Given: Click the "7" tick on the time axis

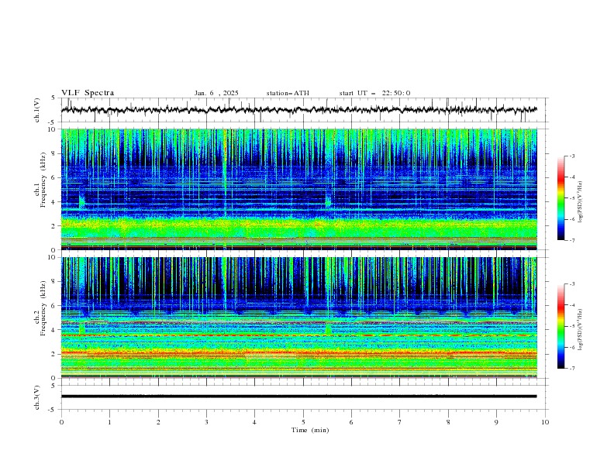Looking at the screenshot, I should [400, 422].
